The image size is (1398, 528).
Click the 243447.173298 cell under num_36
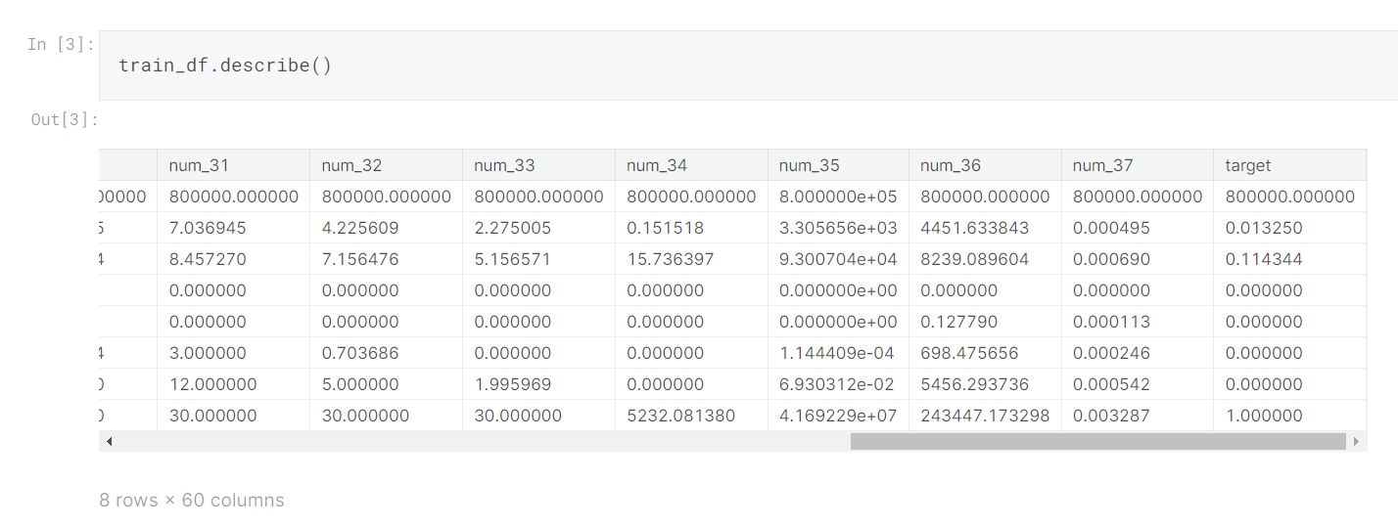point(985,416)
